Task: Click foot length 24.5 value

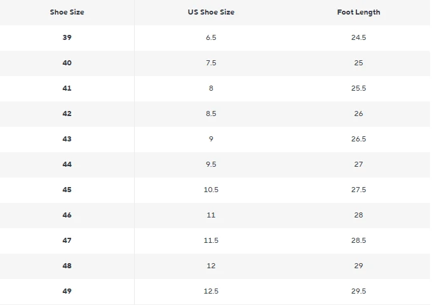Action: [x=358, y=38]
